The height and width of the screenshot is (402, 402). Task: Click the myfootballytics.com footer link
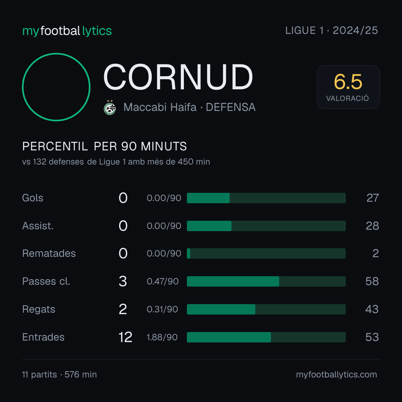click(336, 374)
